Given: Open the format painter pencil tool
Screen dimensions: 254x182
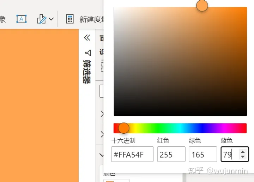Looking at the screenshot, I should (42, 19).
